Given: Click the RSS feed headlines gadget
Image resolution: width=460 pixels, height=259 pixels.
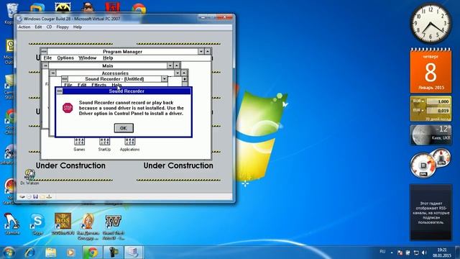Looking at the screenshot, I should tap(431, 212).
